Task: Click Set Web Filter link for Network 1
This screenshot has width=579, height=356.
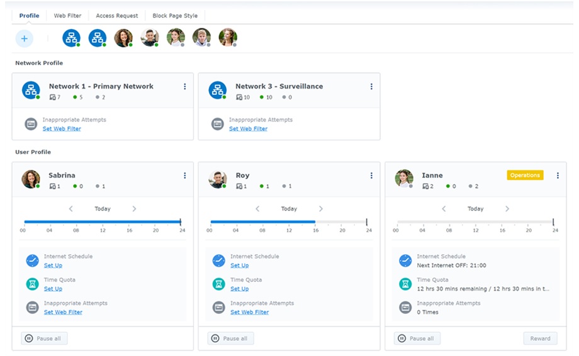Action: pyautogui.click(x=62, y=128)
